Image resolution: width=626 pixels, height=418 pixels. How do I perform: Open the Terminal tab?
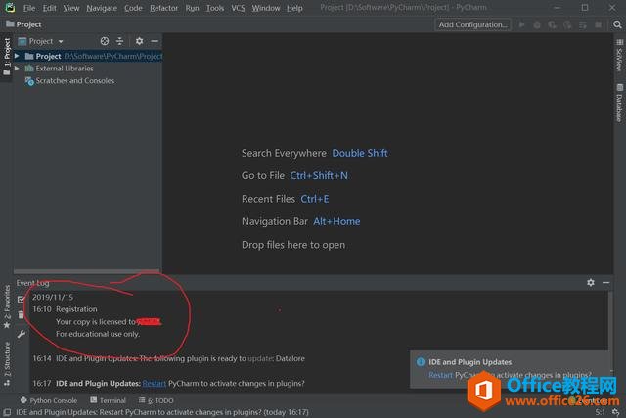pyautogui.click(x=109, y=400)
